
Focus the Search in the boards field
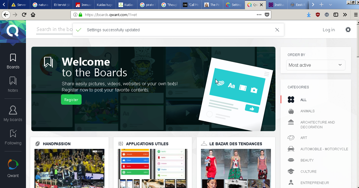[x=54, y=29]
